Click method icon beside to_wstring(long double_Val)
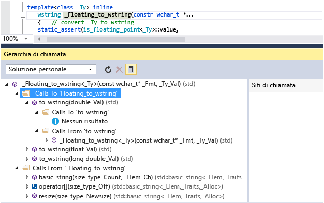Viewport: 324px width, 203px height. [35, 159]
